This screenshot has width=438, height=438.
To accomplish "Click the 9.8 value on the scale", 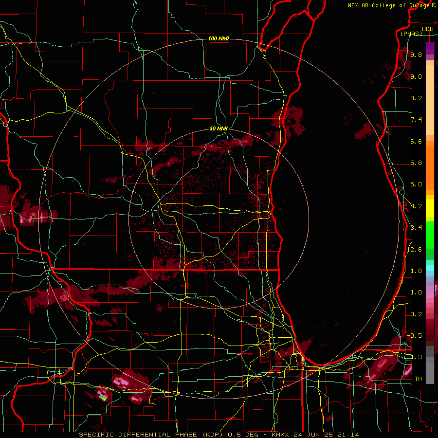I will point(416,55).
